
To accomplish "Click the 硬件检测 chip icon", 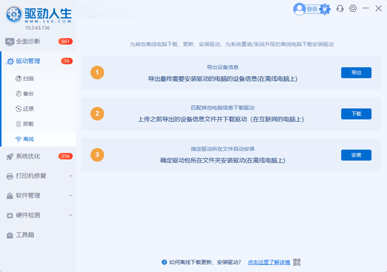I will pos(10,216).
